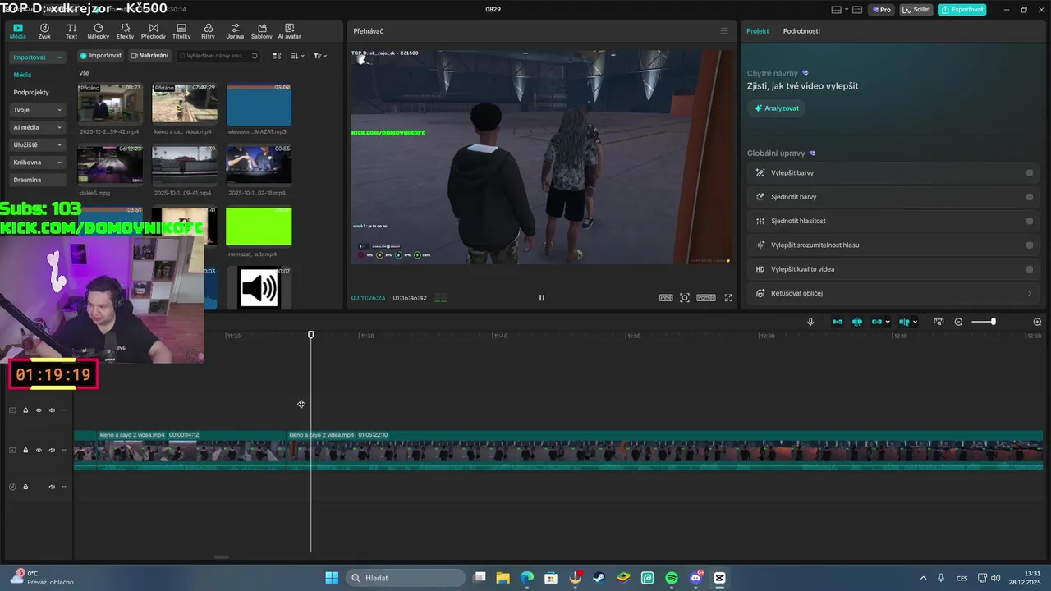Hide the kleno a cayo video track
1051x591 pixels.
(x=39, y=450)
